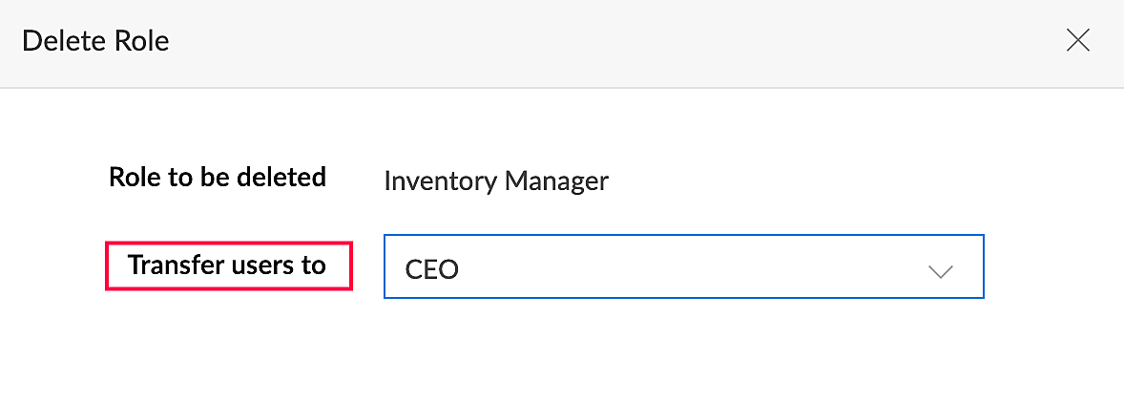Click the Inventory Manager role name
The width and height of the screenshot is (1124, 403).
click(495, 180)
